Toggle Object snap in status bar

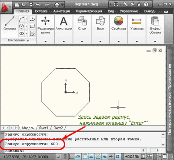(85, 157)
